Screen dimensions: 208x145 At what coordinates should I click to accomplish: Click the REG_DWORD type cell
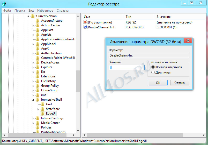(135, 27)
